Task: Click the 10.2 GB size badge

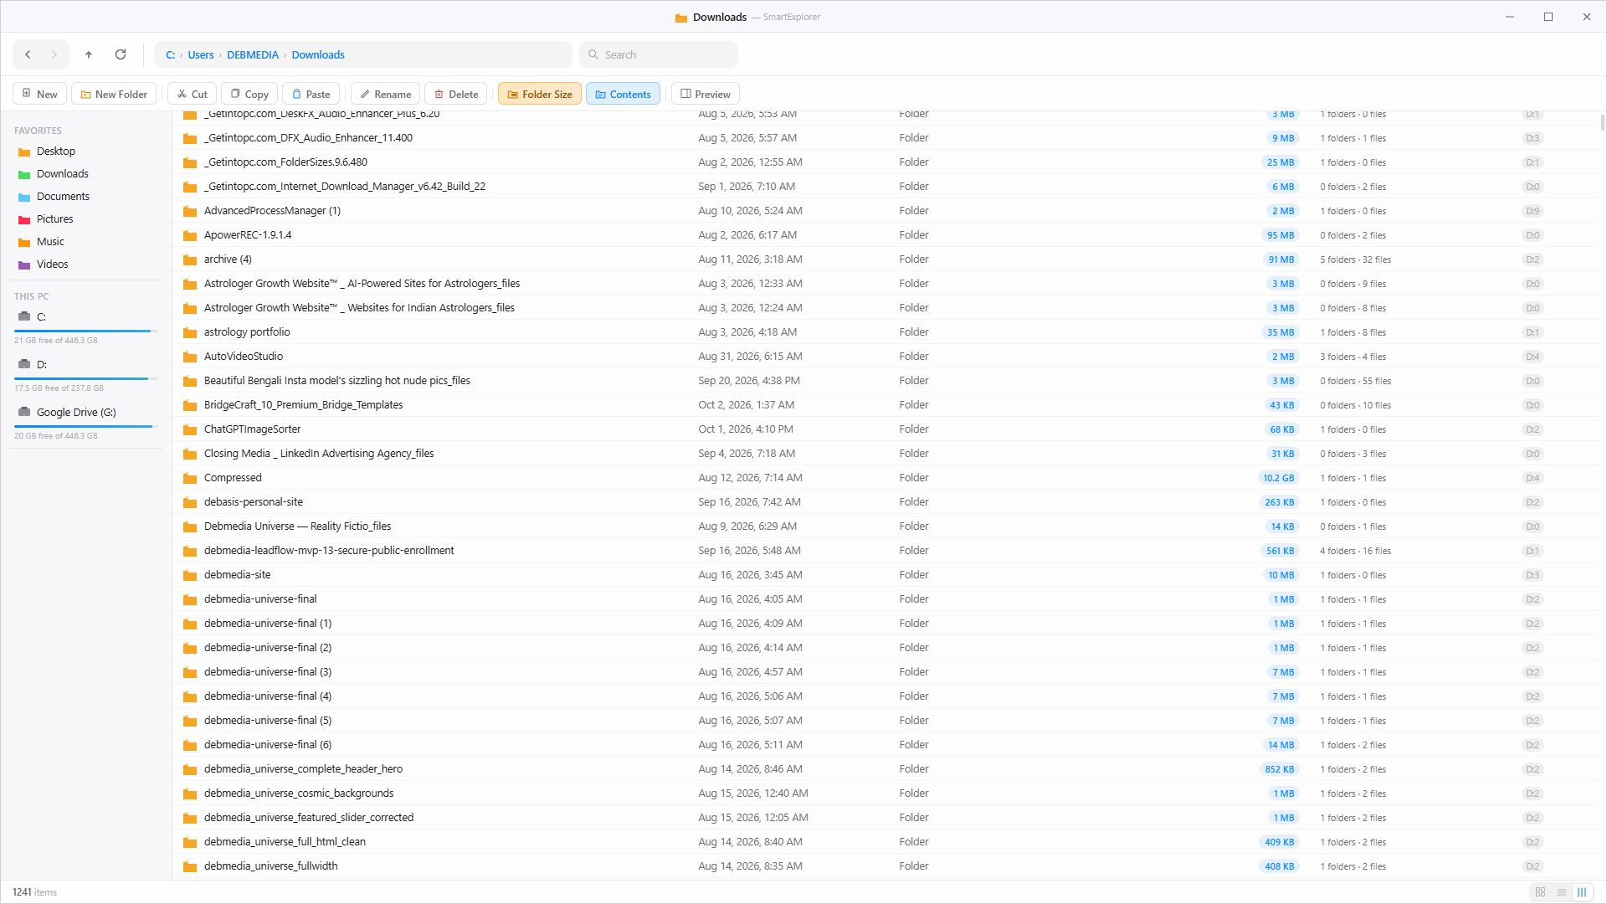Action: click(x=1278, y=478)
